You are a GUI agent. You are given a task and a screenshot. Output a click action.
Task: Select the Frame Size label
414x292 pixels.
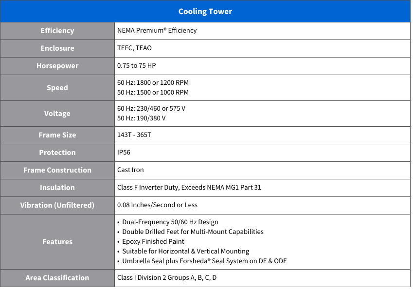(x=57, y=135)
